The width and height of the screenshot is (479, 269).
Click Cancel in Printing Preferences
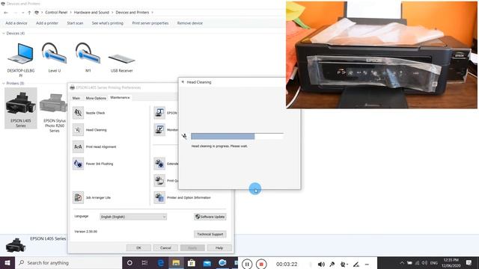165,247
